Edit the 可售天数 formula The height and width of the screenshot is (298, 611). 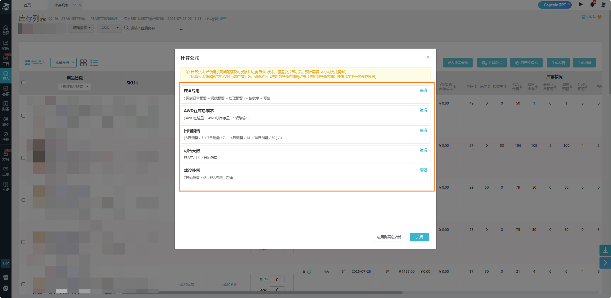423,150
